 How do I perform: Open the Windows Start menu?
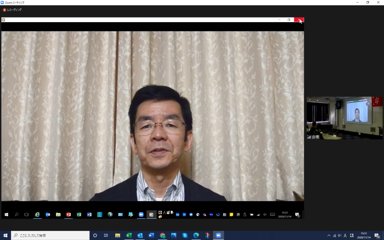(x=5, y=235)
